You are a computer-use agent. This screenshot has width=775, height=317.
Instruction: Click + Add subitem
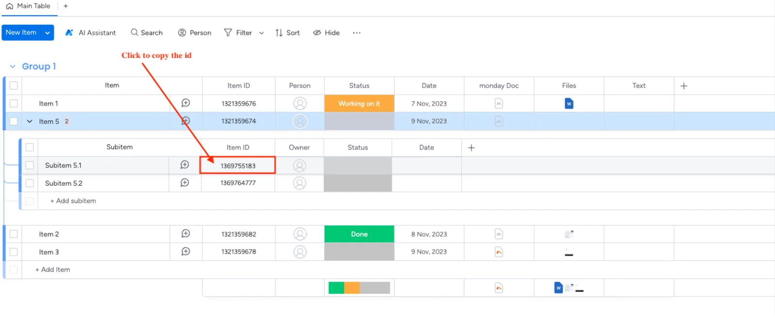(x=73, y=201)
